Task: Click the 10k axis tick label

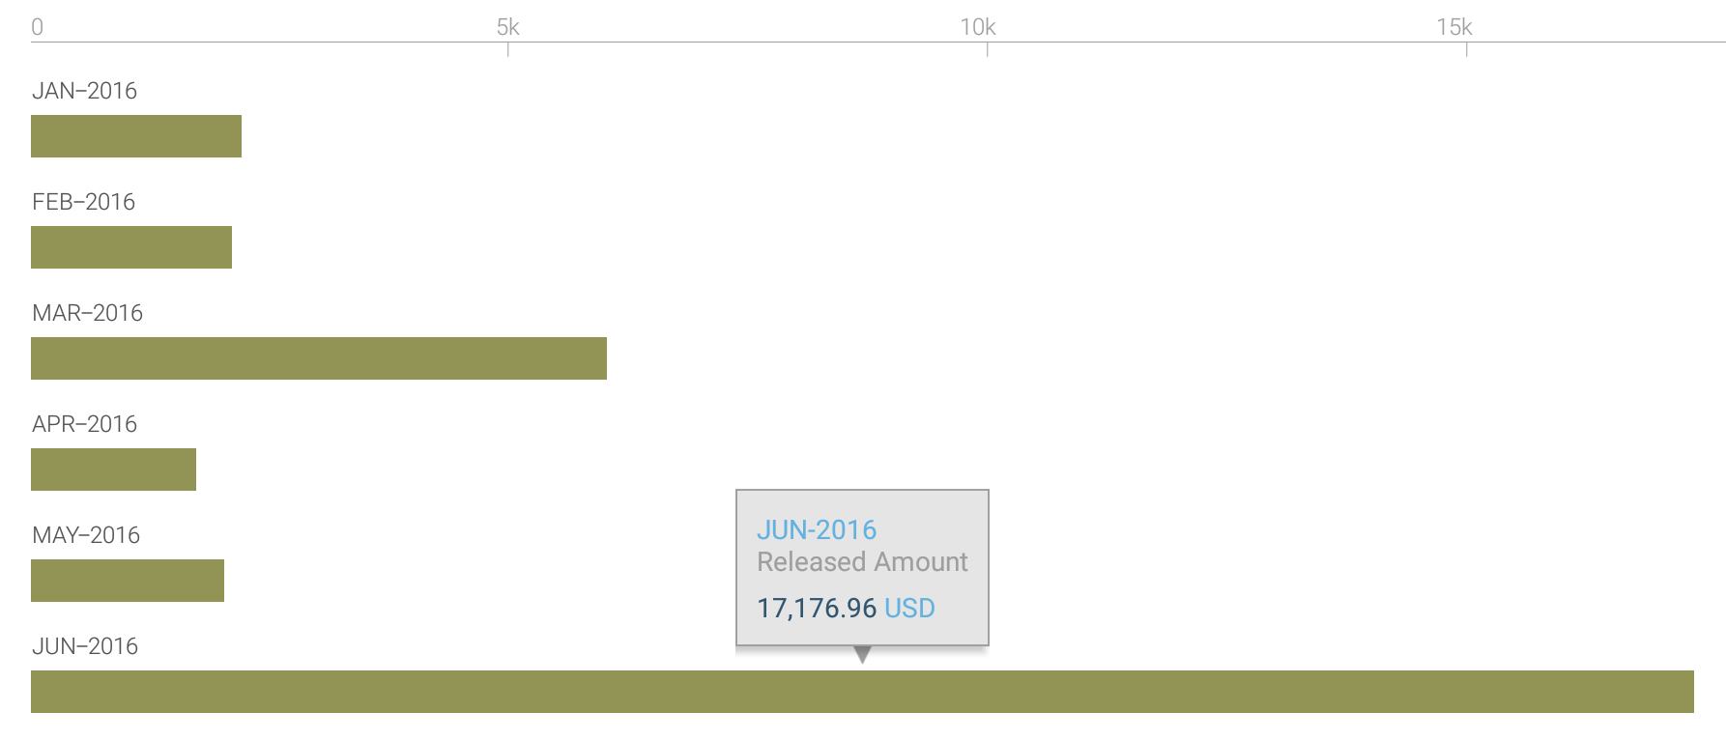Action: [x=978, y=27]
